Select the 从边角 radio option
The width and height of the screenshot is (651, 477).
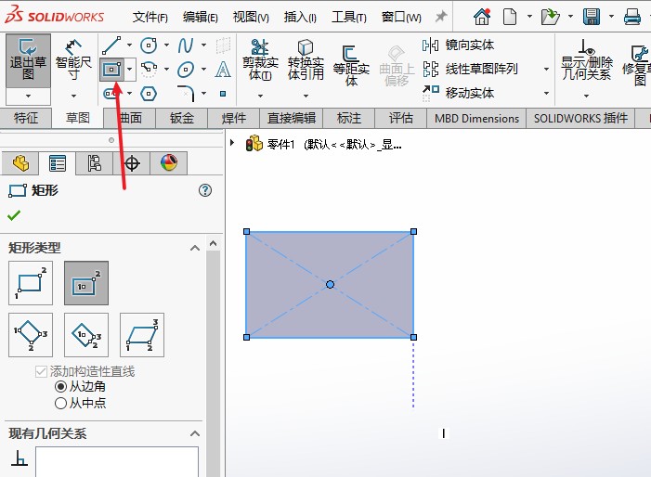click(x=61, y=386)
